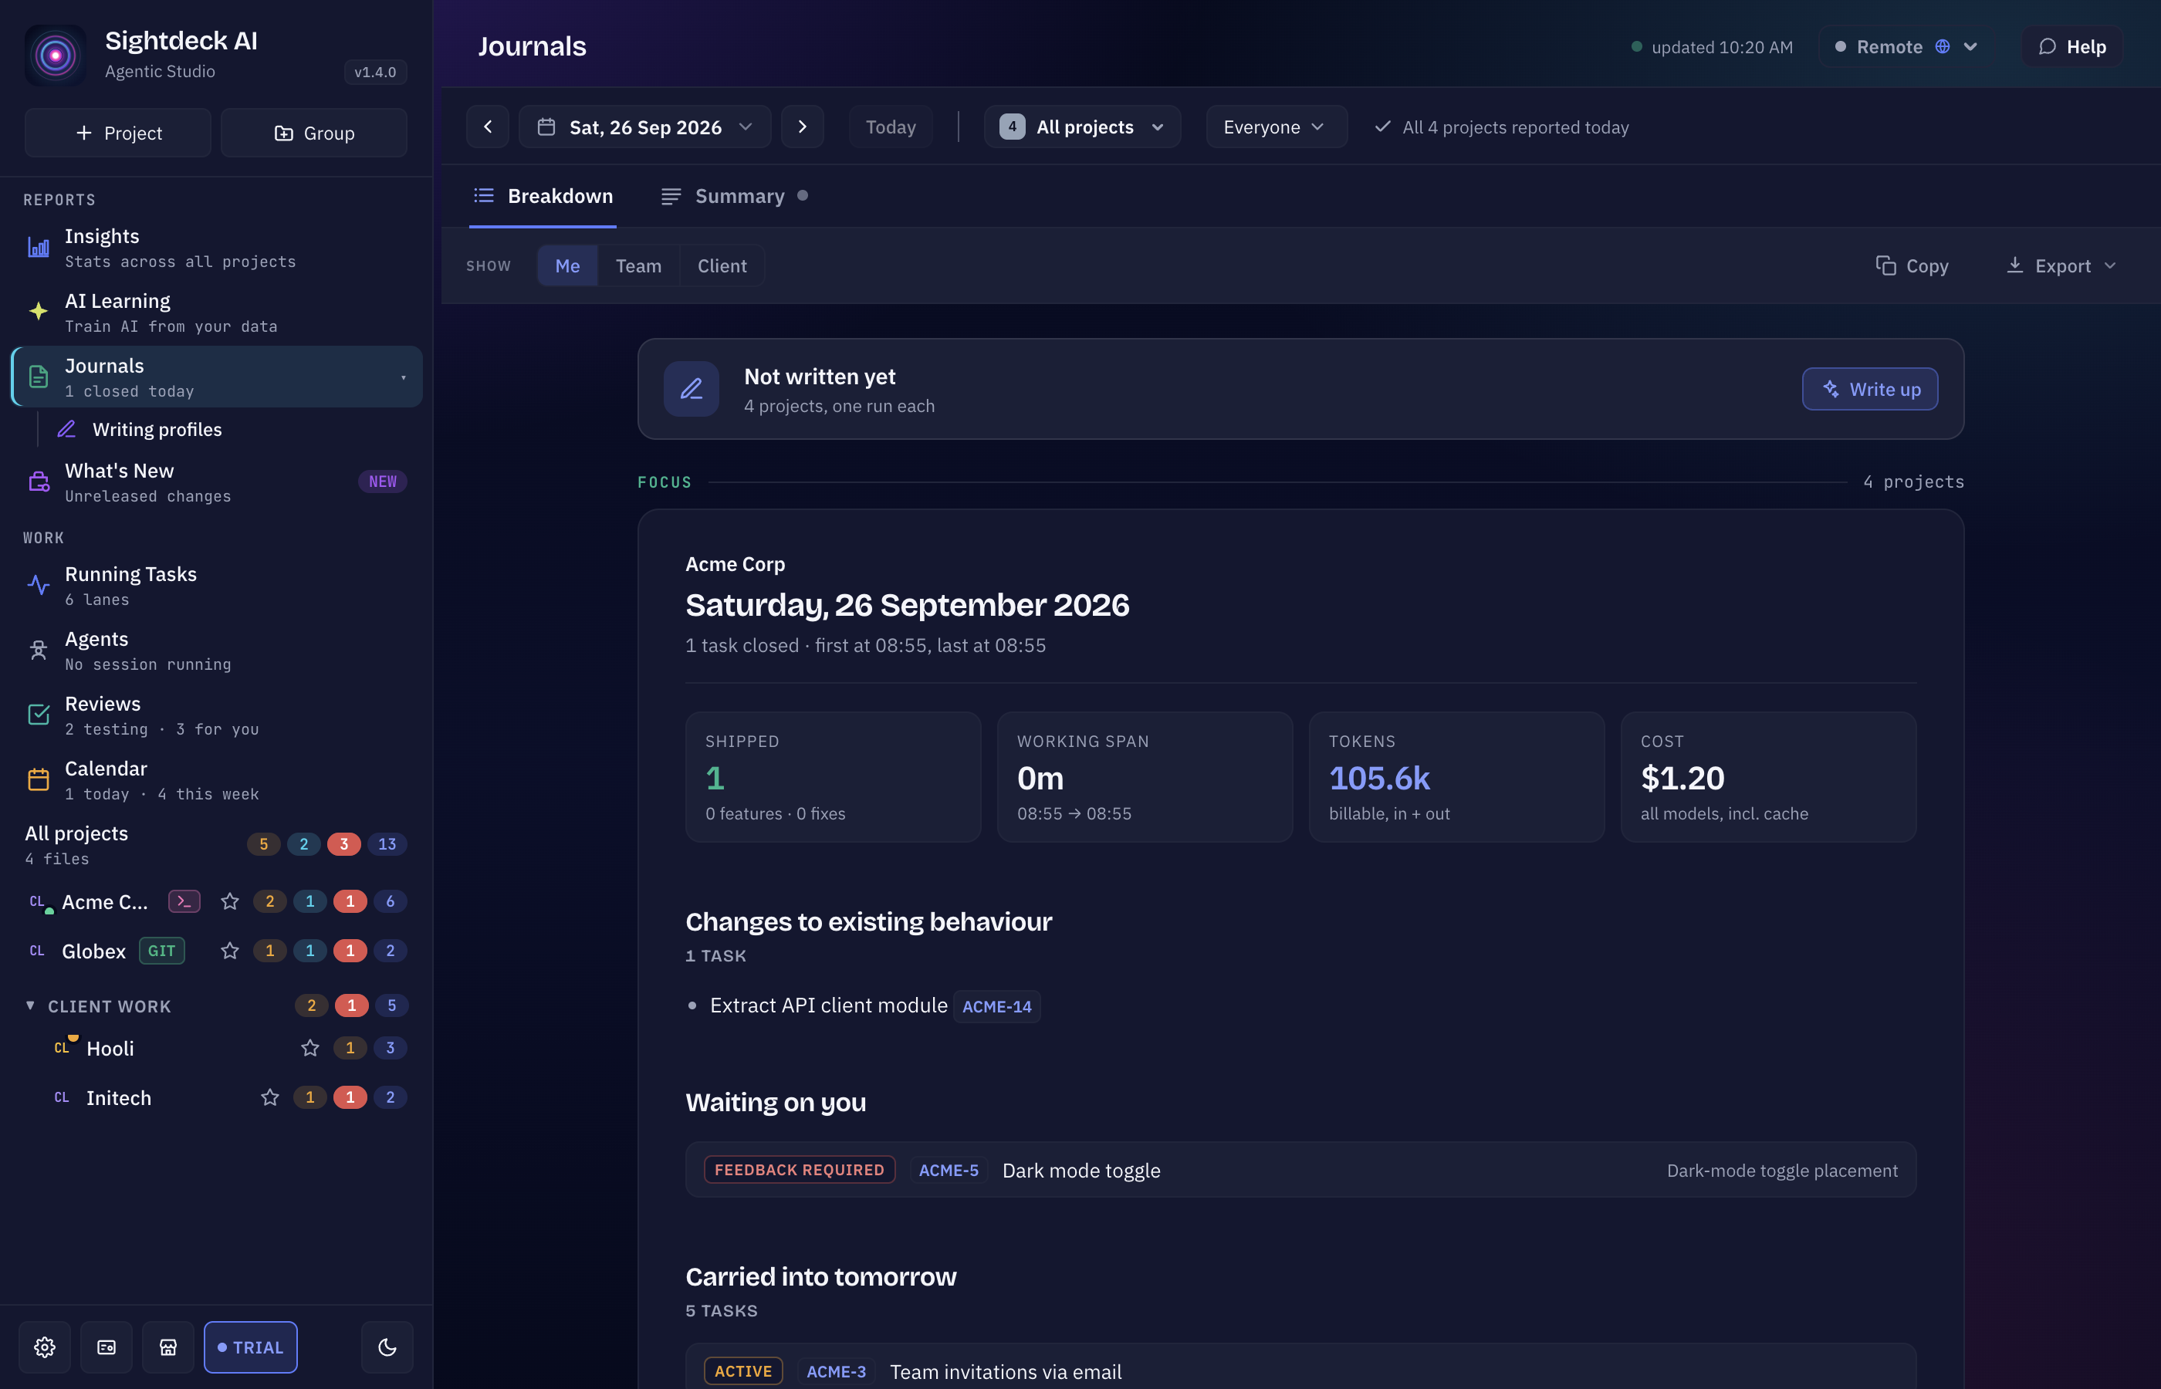This screenshot has width=2161, height=1389.
Task: Add a new Project
Action: [118, 133]
